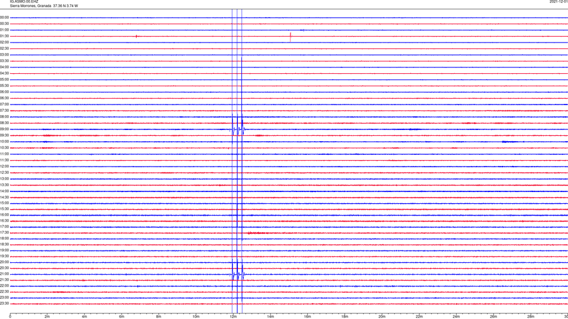The height and width of the screenshot is (319, 568).
Task: Click the '11:00' time label
Action: coord(4,154)
